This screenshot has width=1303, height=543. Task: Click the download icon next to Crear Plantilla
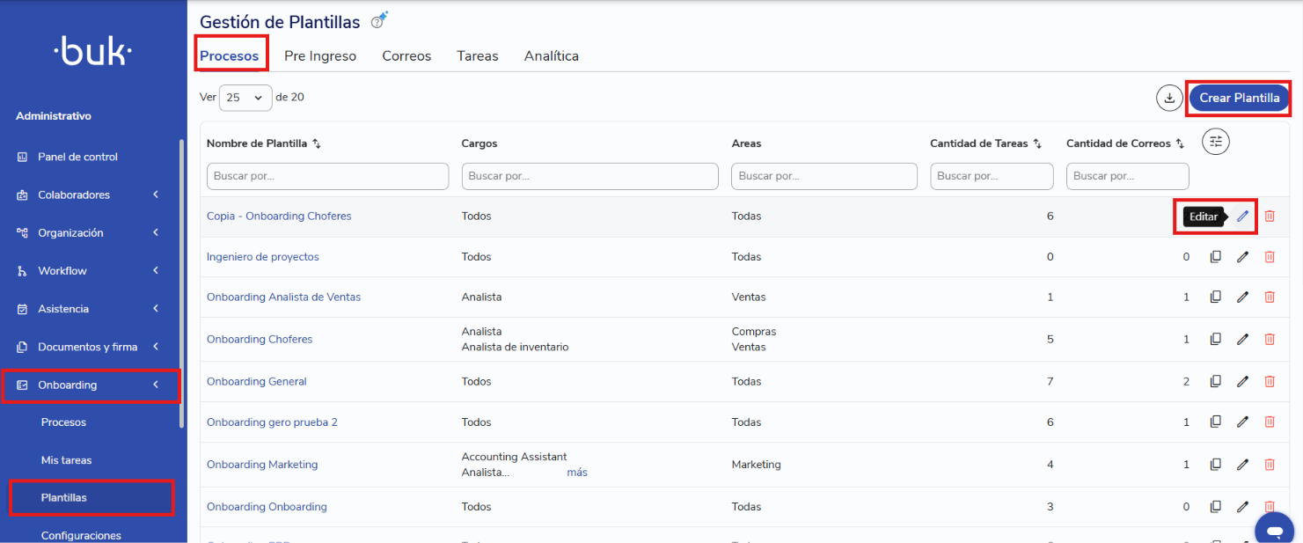click(x=1169, y=98)
